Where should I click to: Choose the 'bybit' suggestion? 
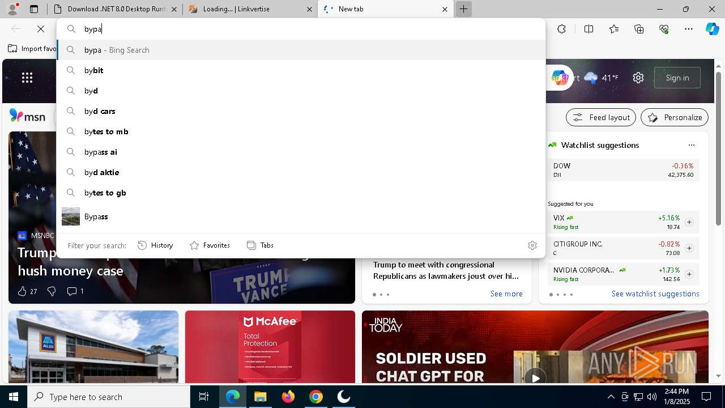[x=301, y=70]
